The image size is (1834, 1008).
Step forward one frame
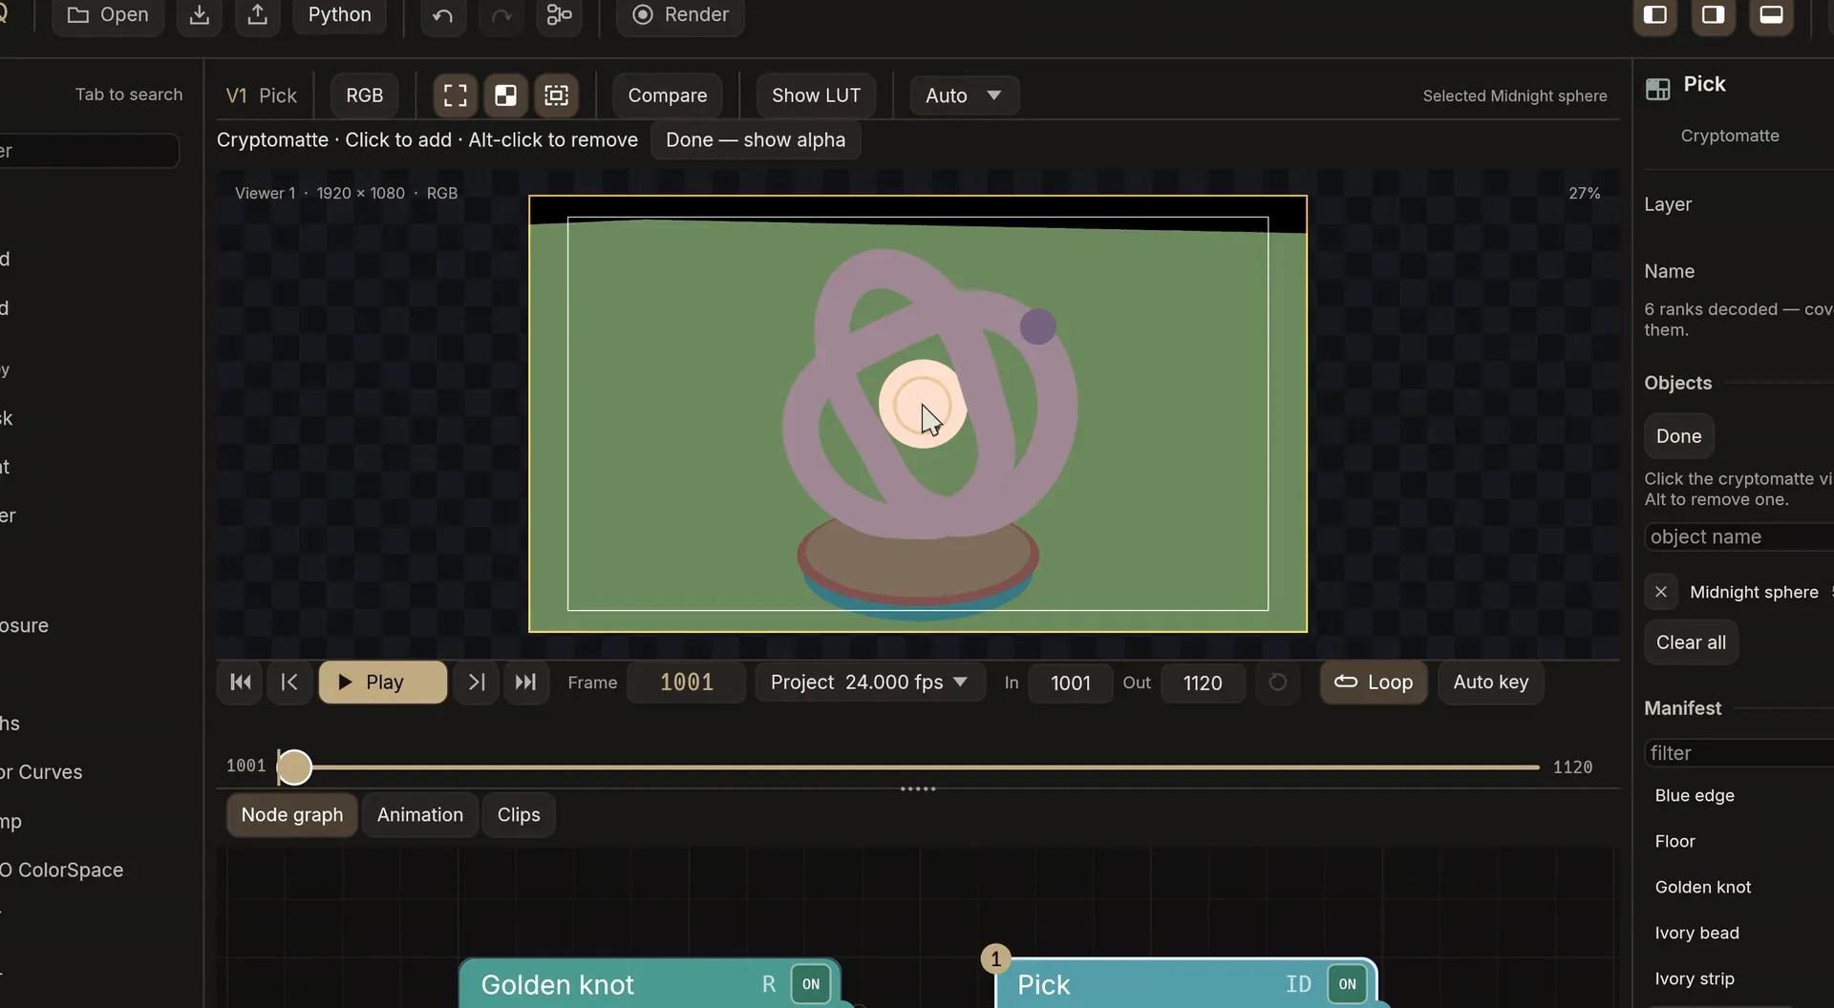[477, 682]
